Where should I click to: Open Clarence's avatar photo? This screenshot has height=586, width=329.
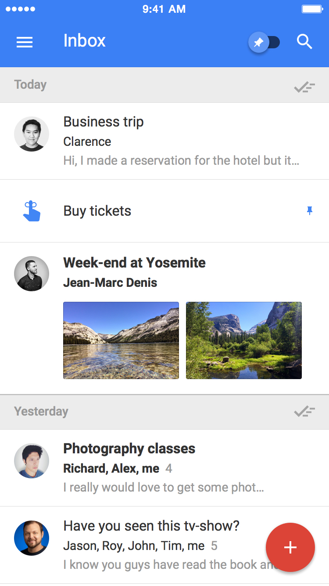coord(32,134)
